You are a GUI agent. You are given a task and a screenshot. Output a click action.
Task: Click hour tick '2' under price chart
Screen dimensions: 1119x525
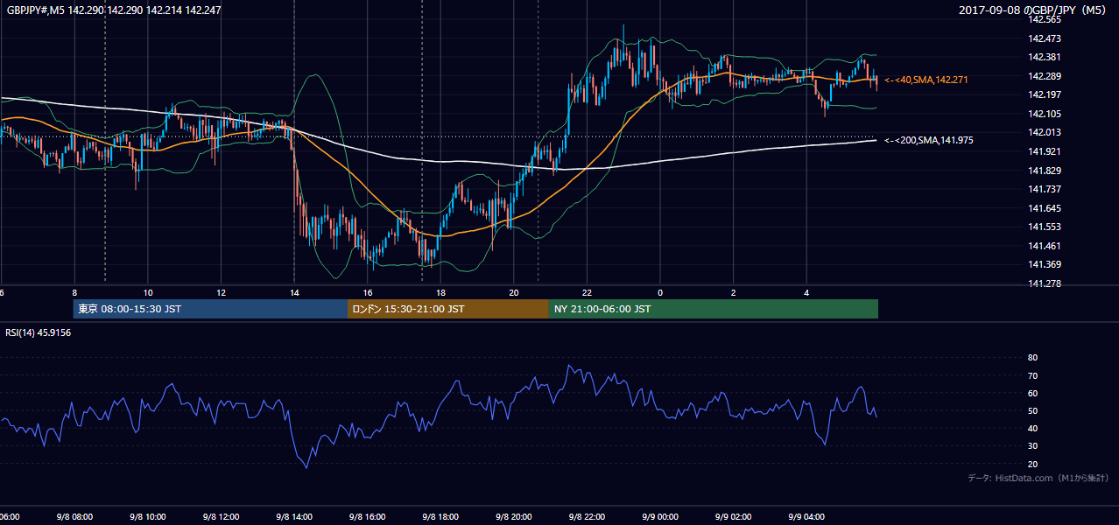733,293
